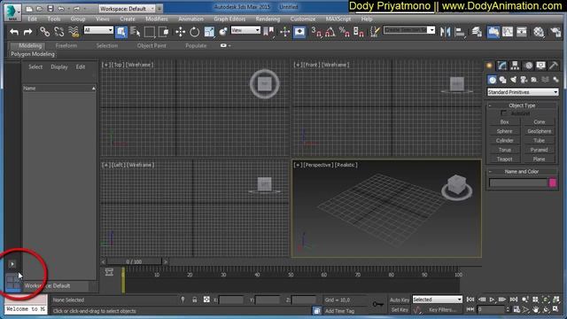The height and width of the screenshot is (319, 567).
Task: Click the Open Mini Curve Editor icon
Action: click(x=109, y=272)
